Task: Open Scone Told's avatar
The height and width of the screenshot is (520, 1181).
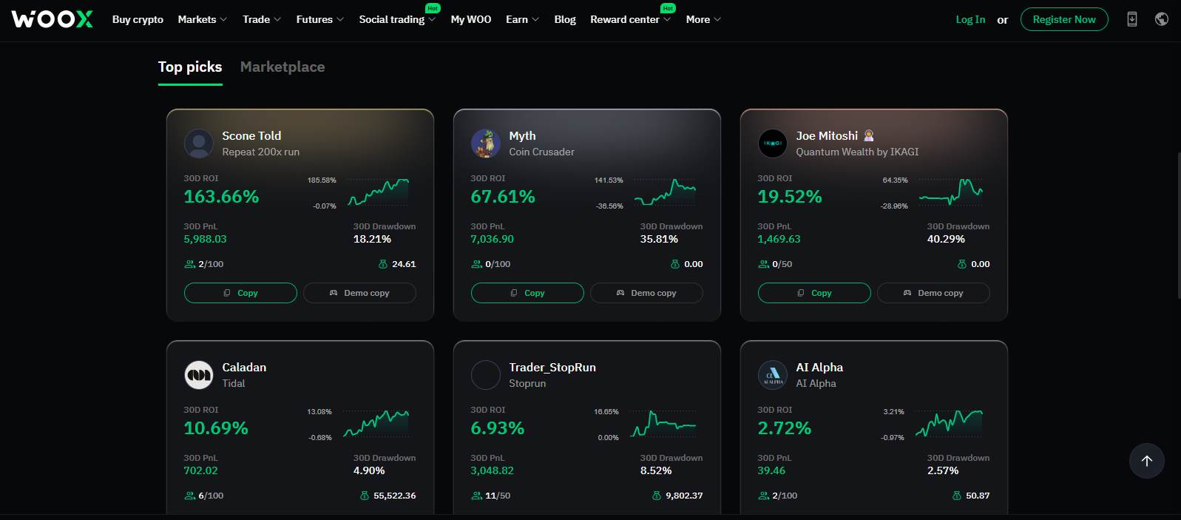Action: 198,143
